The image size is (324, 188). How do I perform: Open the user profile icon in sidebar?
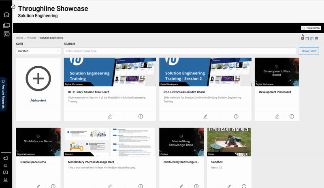(x=6, y=180)
